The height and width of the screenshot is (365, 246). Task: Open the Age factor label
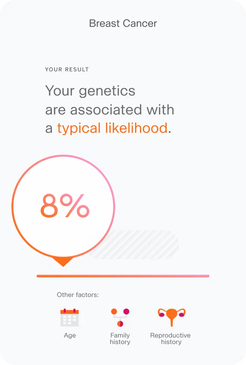click(70, 336)
